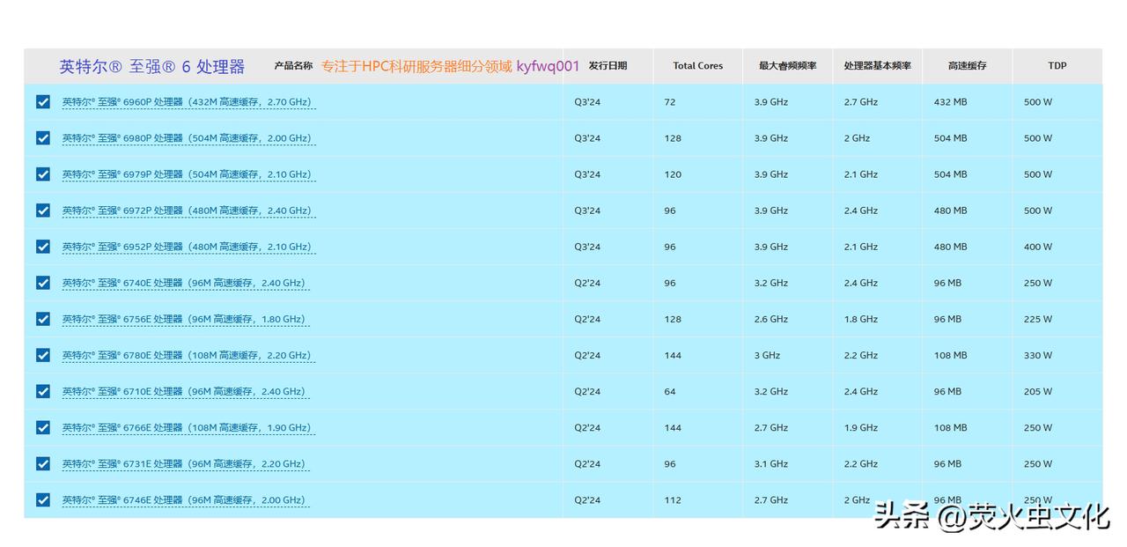Uncheck the 6766E processor checkbox
Image resolution: width=1127 pixels, height=547 pixels.
[x=43, y=427]
